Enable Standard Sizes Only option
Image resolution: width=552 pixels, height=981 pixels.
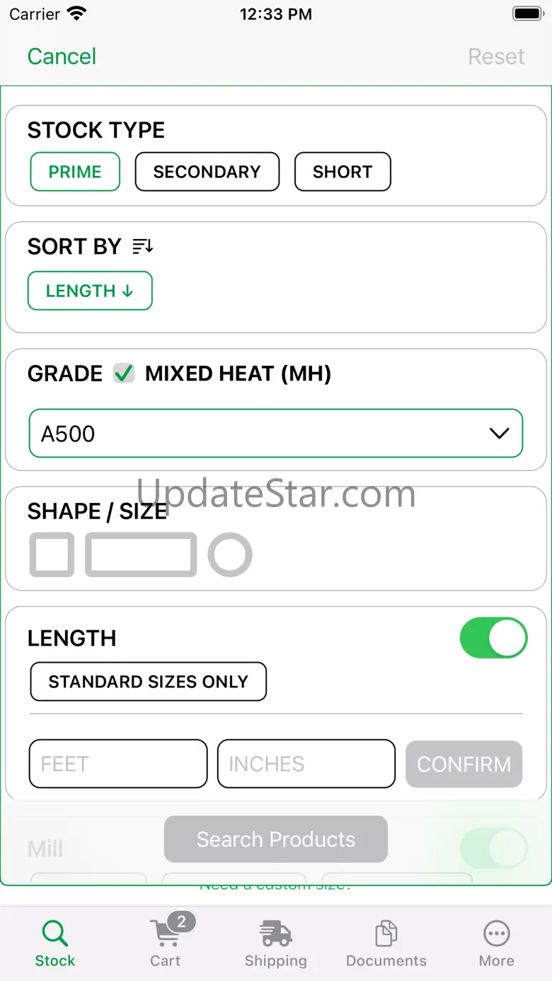149,682
